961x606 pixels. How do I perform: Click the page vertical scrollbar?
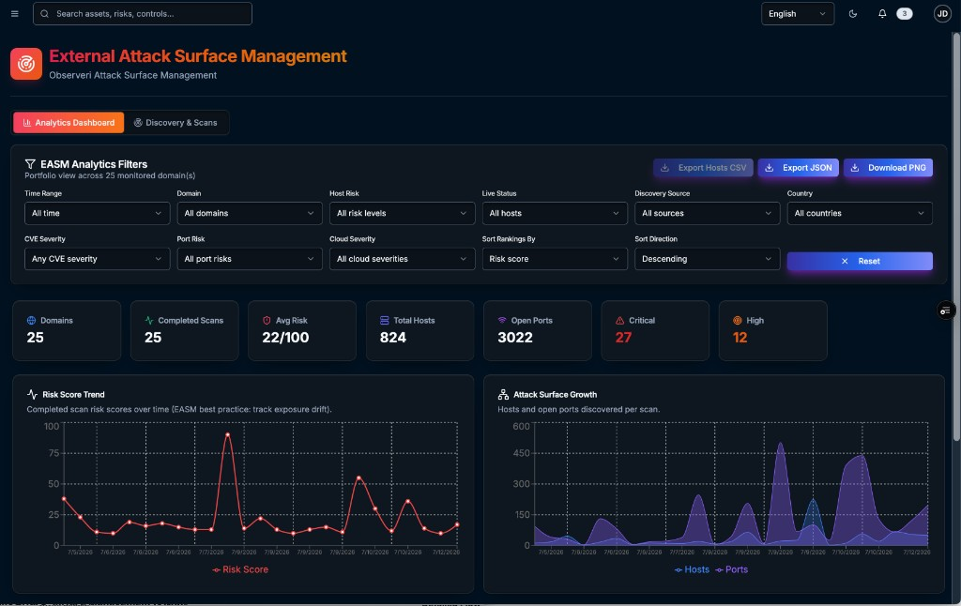(x=956, y=235)
